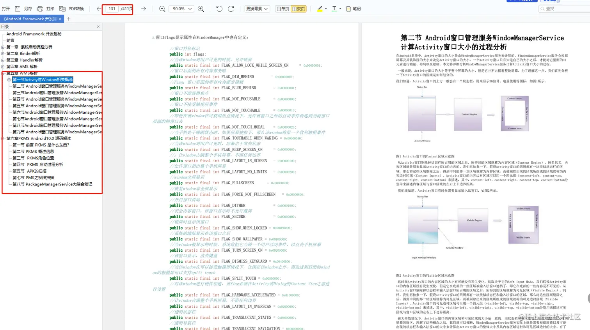This screenshot has width=590, height=330.
Task: Select 第八节Android窗口管理服务 outline entry
Action: coord(57,125)
